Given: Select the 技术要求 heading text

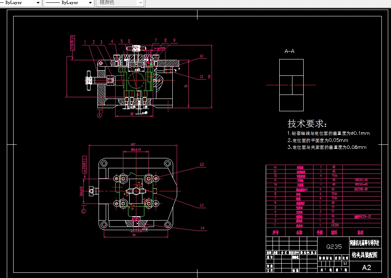Looking at the screenshot, I should (307, 124).
